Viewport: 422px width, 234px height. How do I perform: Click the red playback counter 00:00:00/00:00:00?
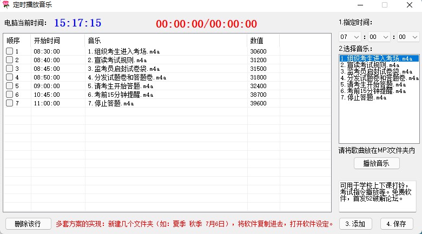(x=207, y=24)
